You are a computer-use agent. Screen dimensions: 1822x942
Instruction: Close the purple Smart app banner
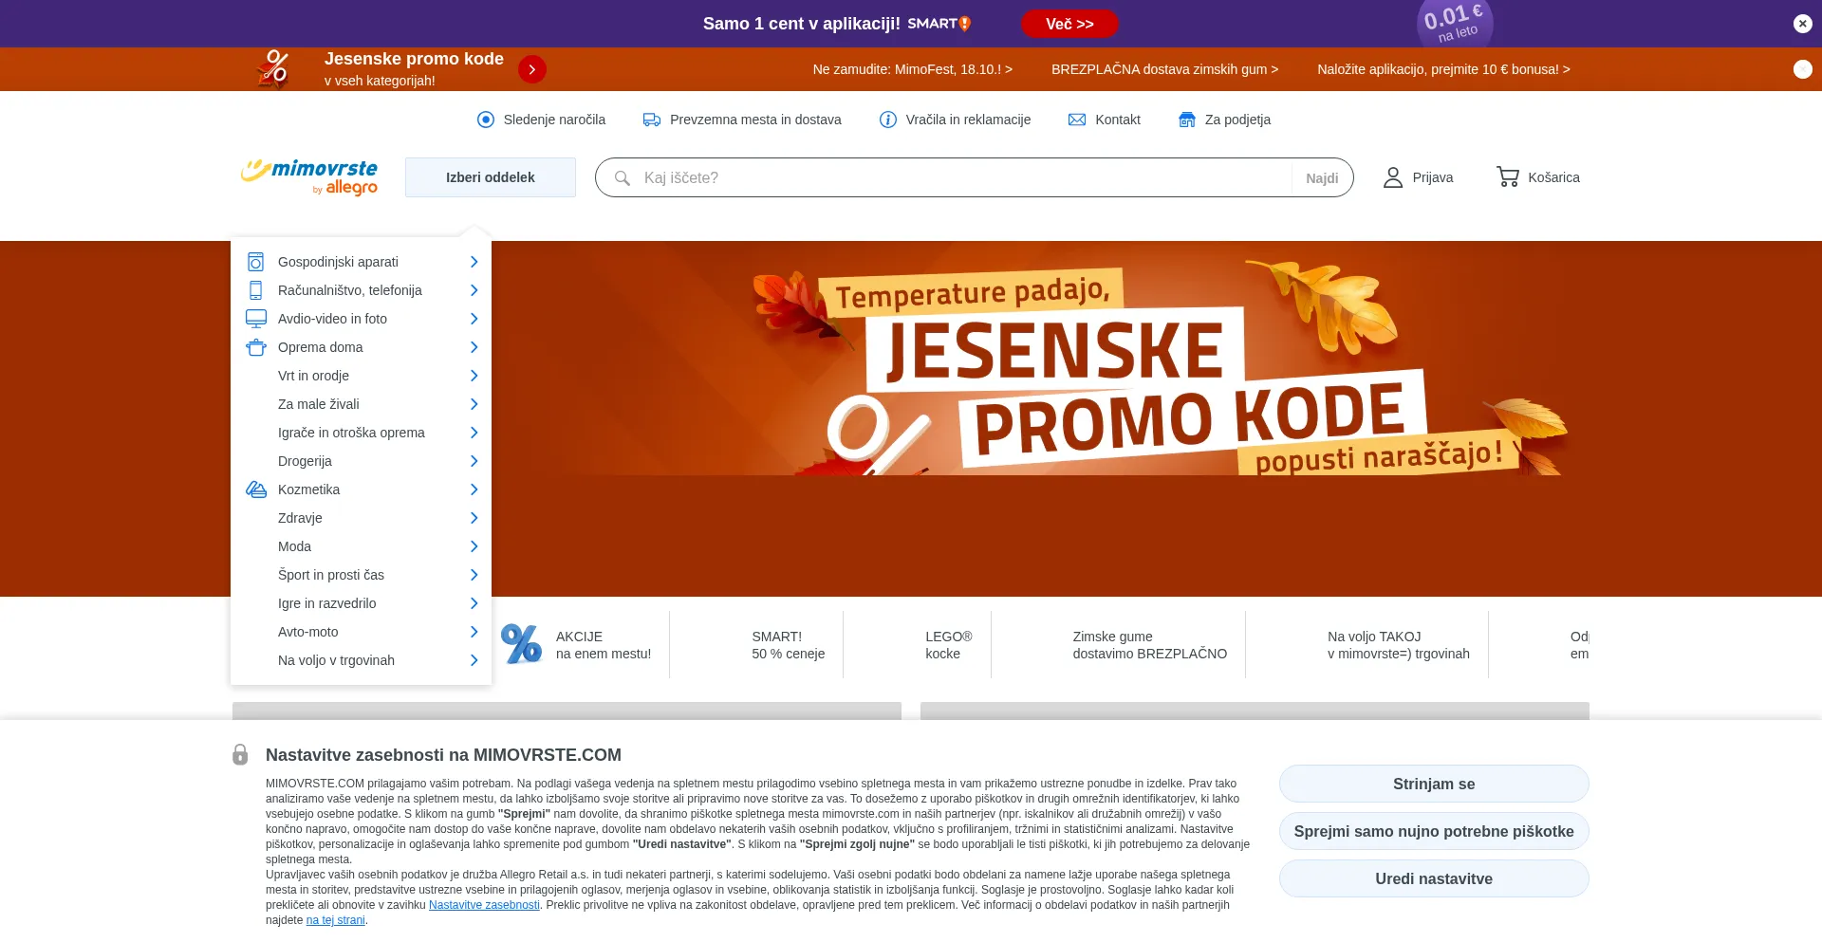pos(1803,24)
